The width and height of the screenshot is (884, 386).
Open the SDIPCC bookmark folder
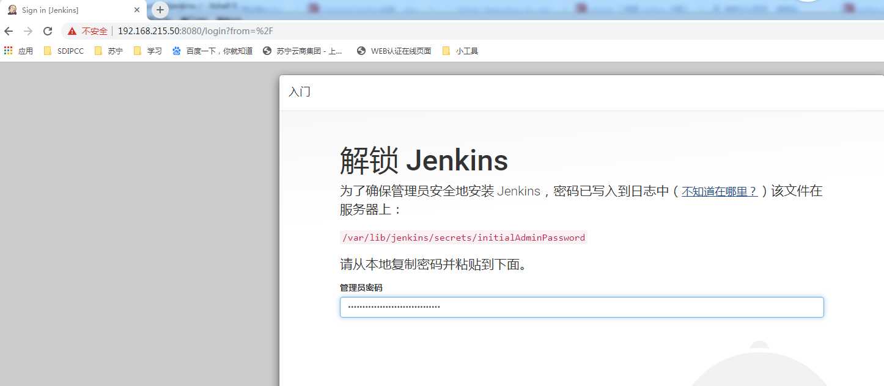coord(64,51)
